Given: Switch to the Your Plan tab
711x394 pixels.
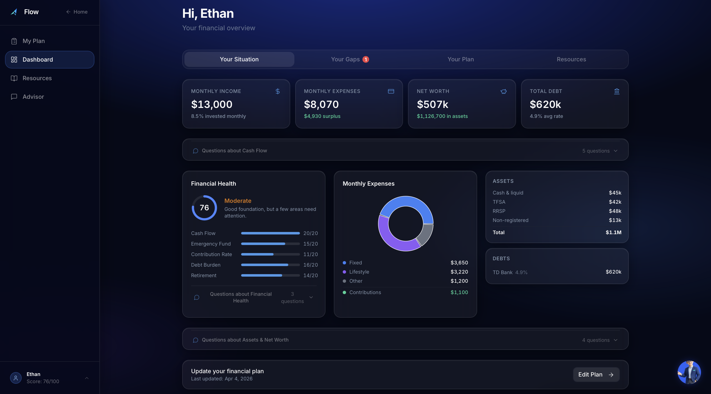Looking at the screenshot, I should point(460,59).
